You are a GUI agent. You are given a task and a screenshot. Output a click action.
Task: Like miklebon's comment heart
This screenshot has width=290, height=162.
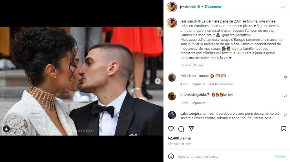pyautogui.click(x=285, y=77)
